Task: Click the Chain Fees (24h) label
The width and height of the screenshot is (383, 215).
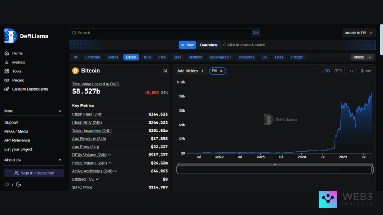Action: point(87,114)
